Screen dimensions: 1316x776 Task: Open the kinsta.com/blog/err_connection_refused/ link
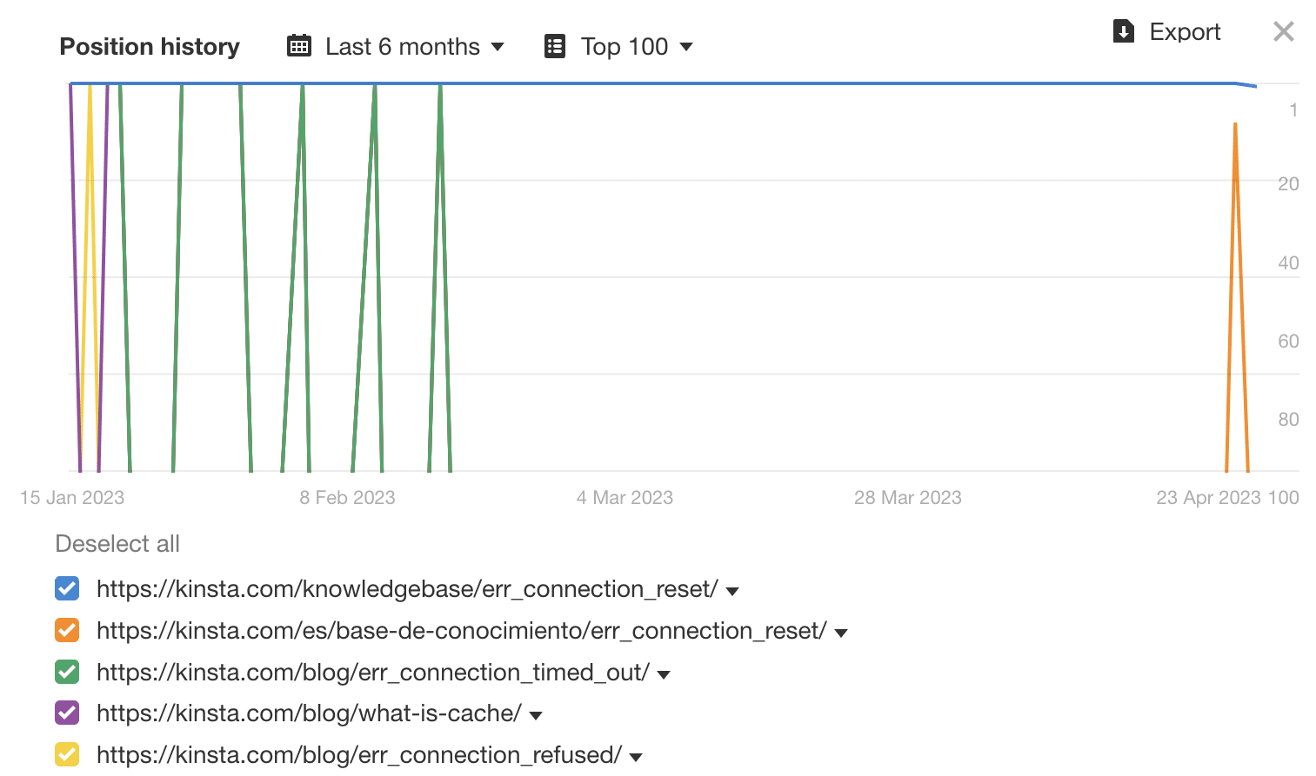click(x=359, y=755)
